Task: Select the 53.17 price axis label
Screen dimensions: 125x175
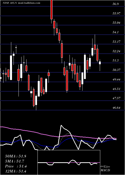Action: (116, 42)
